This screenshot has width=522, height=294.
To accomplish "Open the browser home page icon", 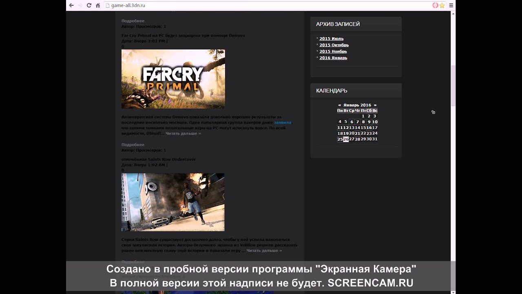I will (x=98, y=5).
